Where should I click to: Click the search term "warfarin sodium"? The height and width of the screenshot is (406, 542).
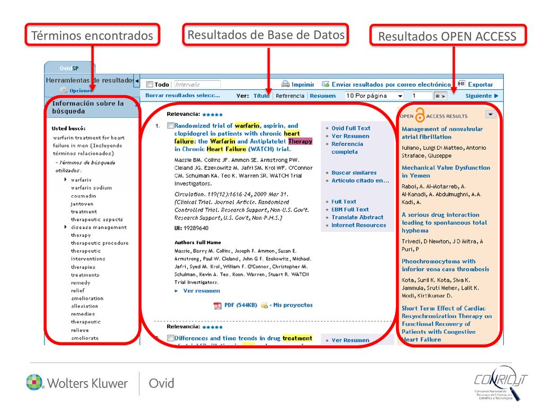click(x=91, y=188)
